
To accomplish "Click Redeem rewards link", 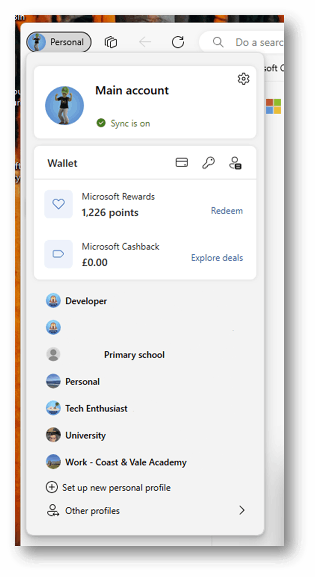I will click(227, 210).
